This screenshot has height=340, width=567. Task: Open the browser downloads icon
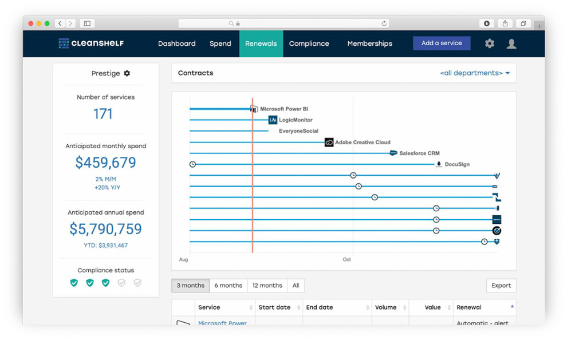(x=487, y=23)
